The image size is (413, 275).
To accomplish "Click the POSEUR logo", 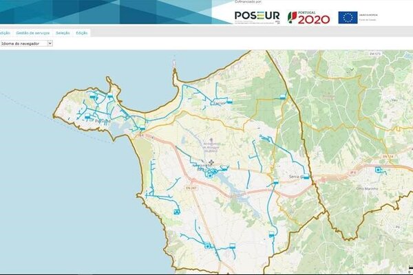I will point(256,16).
